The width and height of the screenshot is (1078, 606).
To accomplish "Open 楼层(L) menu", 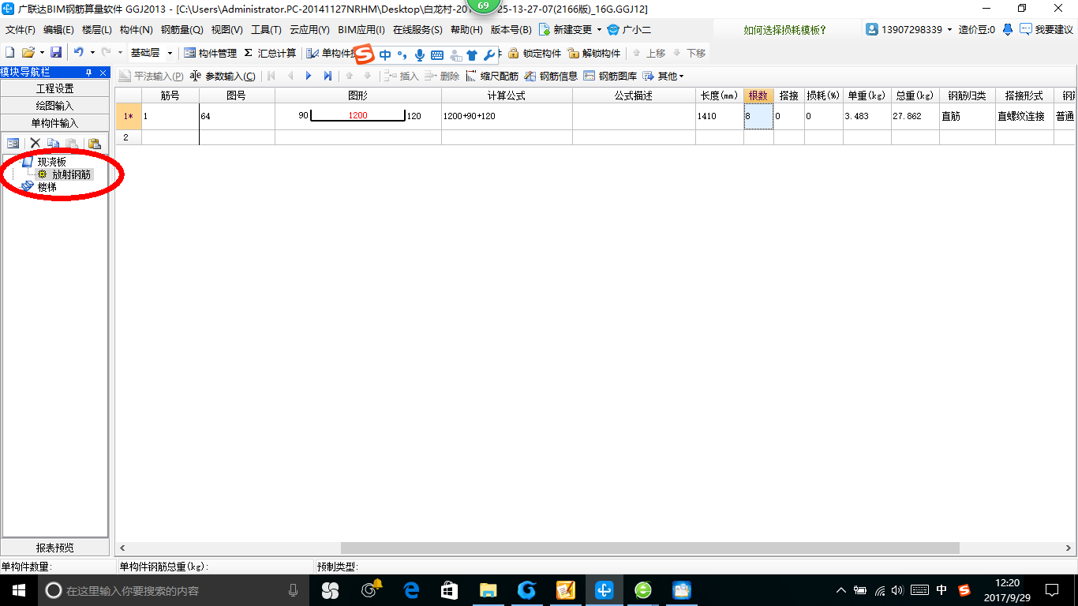I will coord(97,30).
